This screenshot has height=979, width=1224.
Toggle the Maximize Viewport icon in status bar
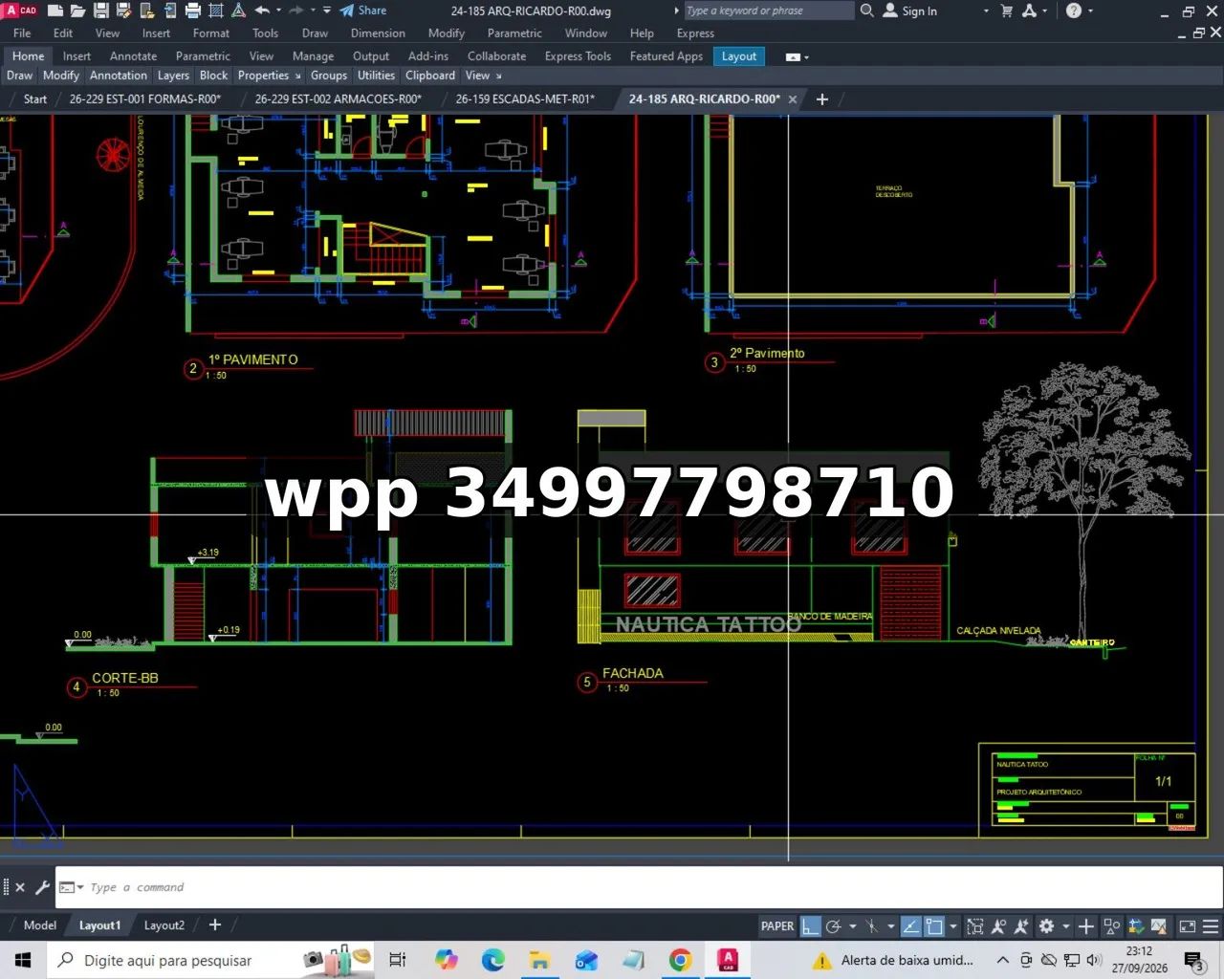974,925
